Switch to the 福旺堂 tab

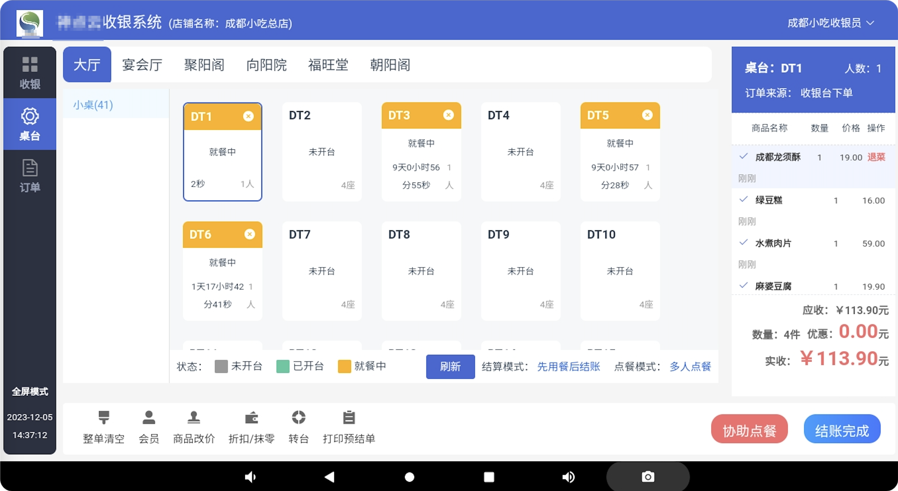[x=328, y=65]
